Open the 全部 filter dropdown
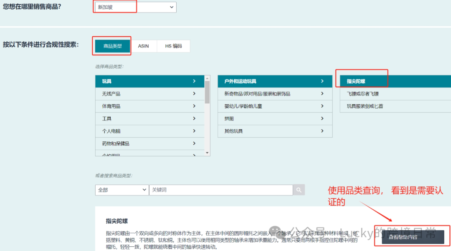Screen dimensions: 451x251 click(x=122, y=190)
